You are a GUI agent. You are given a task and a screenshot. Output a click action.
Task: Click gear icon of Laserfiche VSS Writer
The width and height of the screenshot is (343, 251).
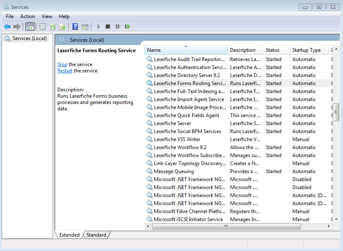pyautogui.click(x=150, y=139)
